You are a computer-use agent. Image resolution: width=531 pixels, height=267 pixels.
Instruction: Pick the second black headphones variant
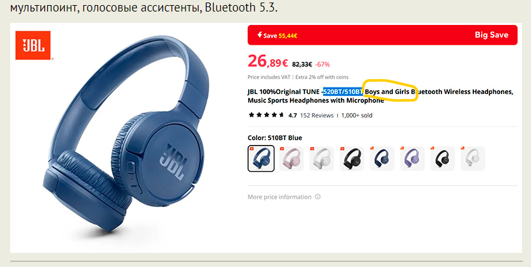(x=443, y=158)
